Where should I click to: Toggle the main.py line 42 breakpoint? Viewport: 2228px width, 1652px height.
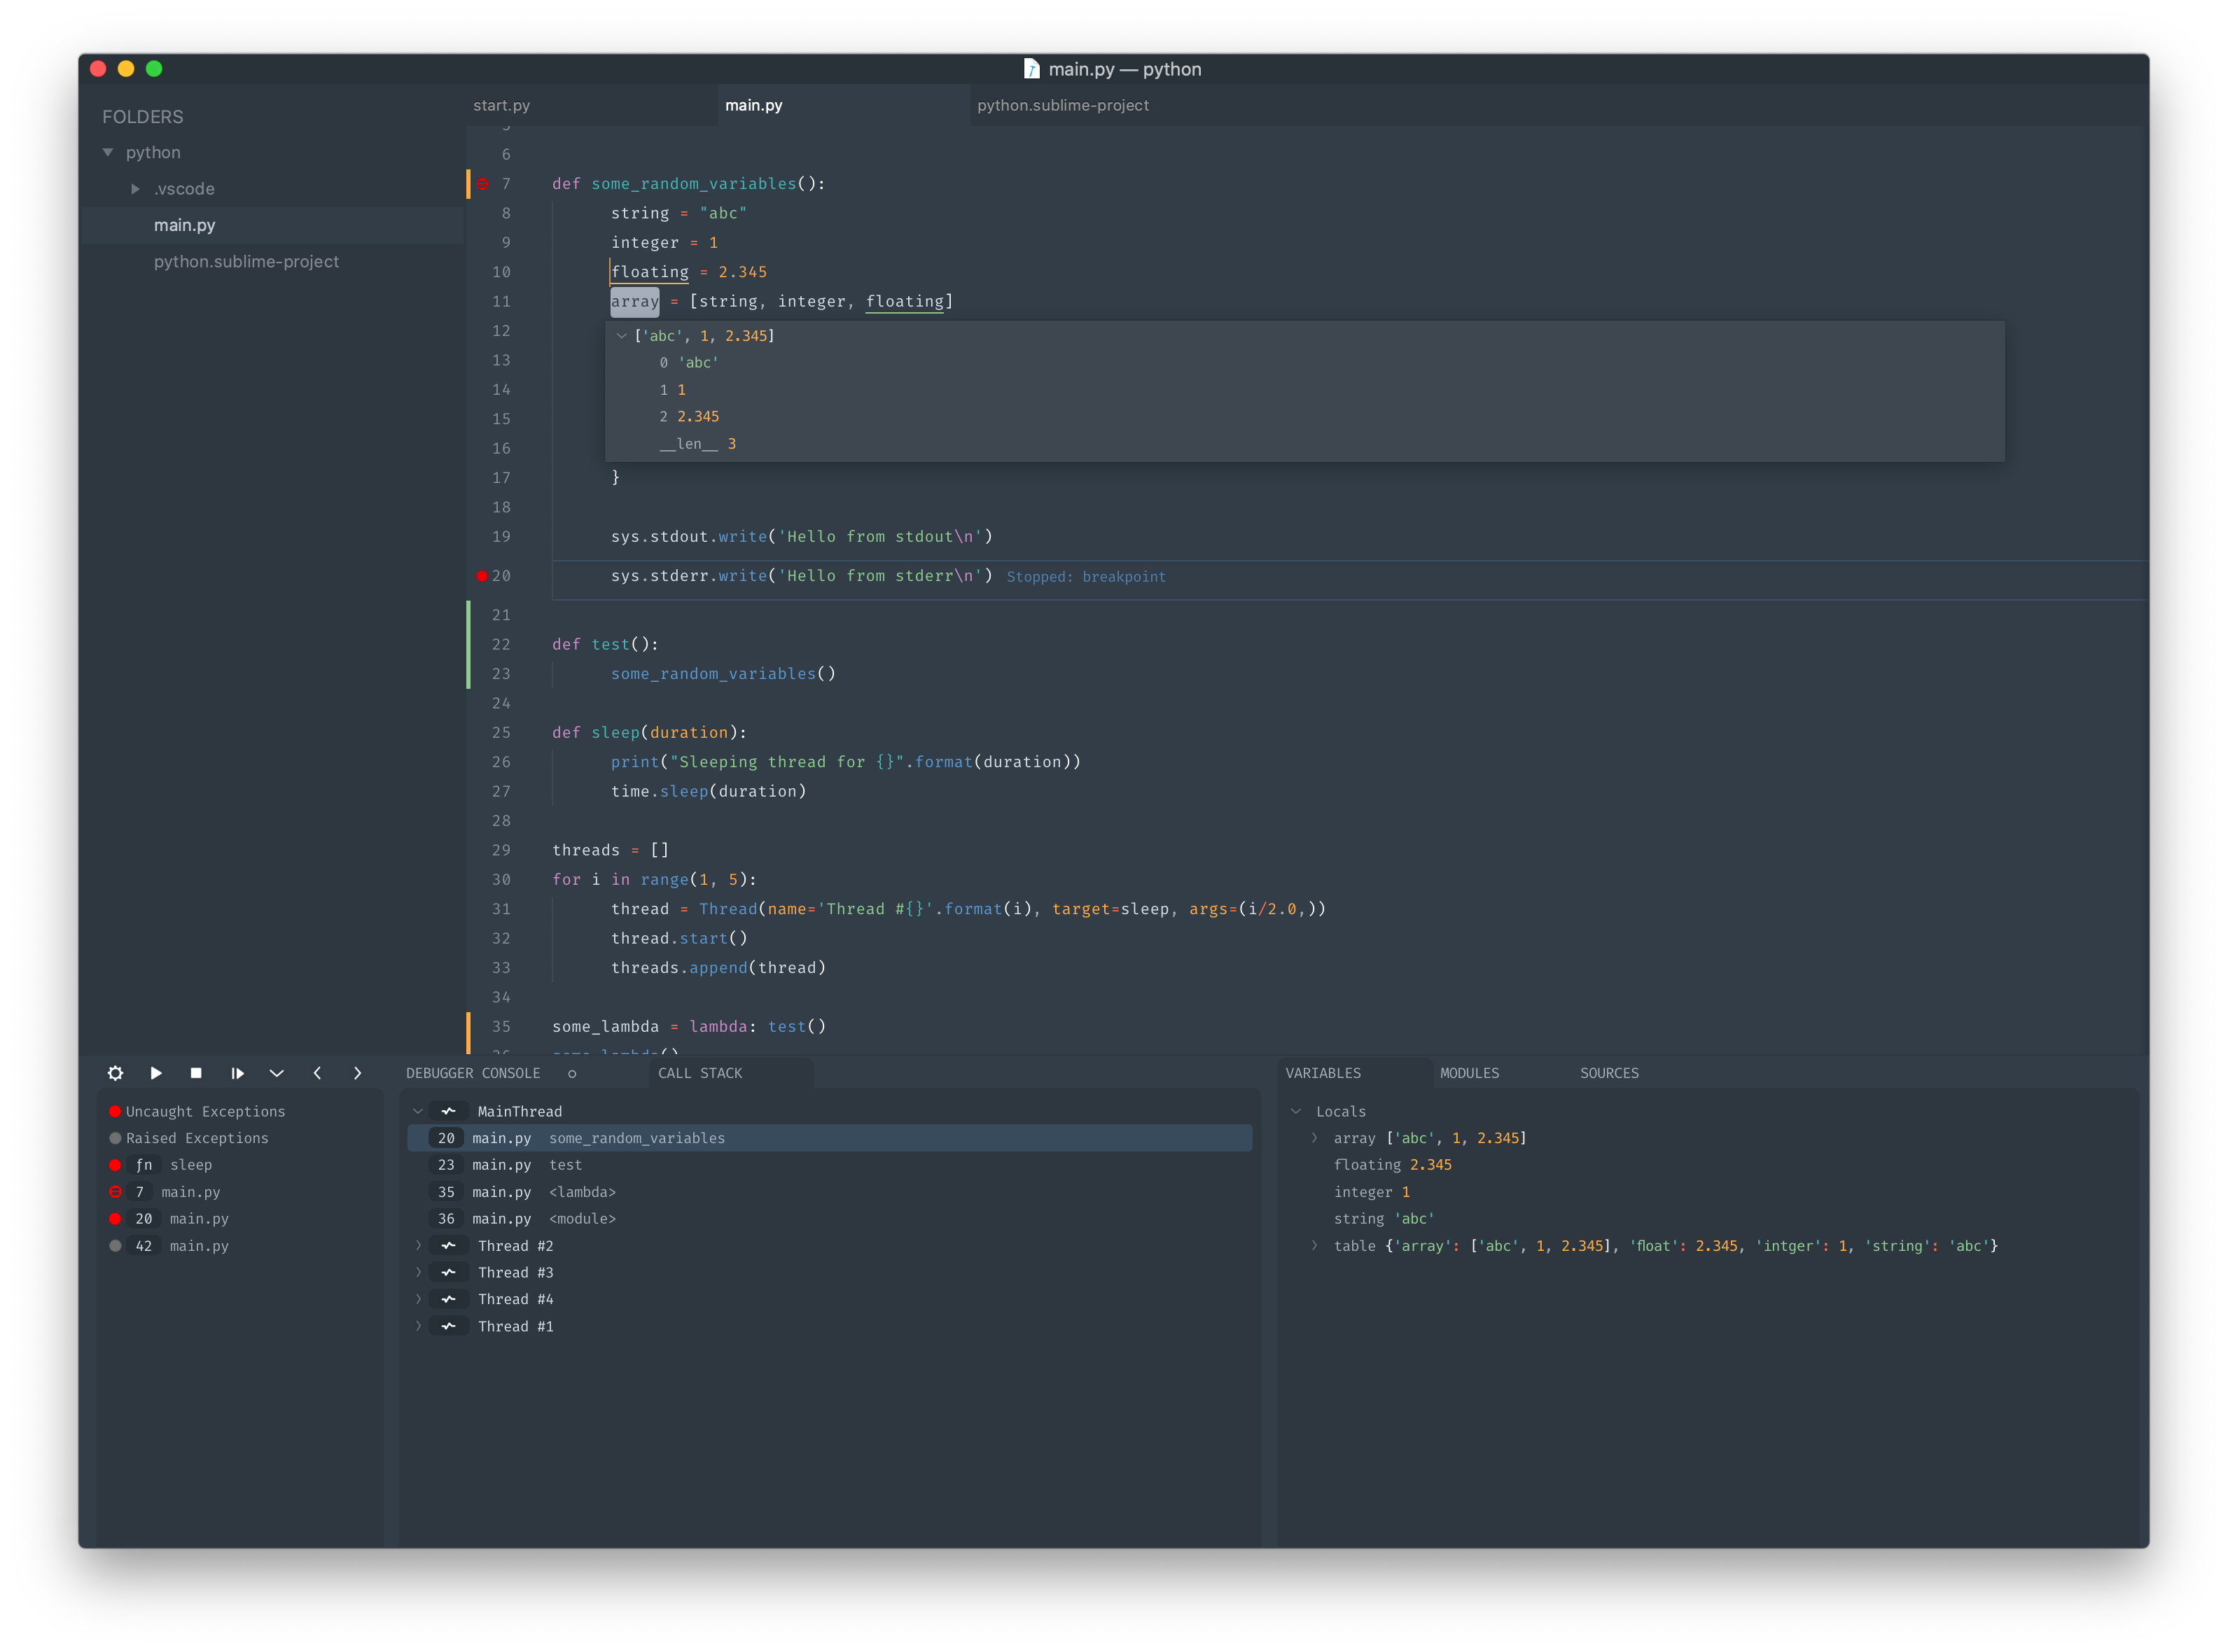point(115,1246)
